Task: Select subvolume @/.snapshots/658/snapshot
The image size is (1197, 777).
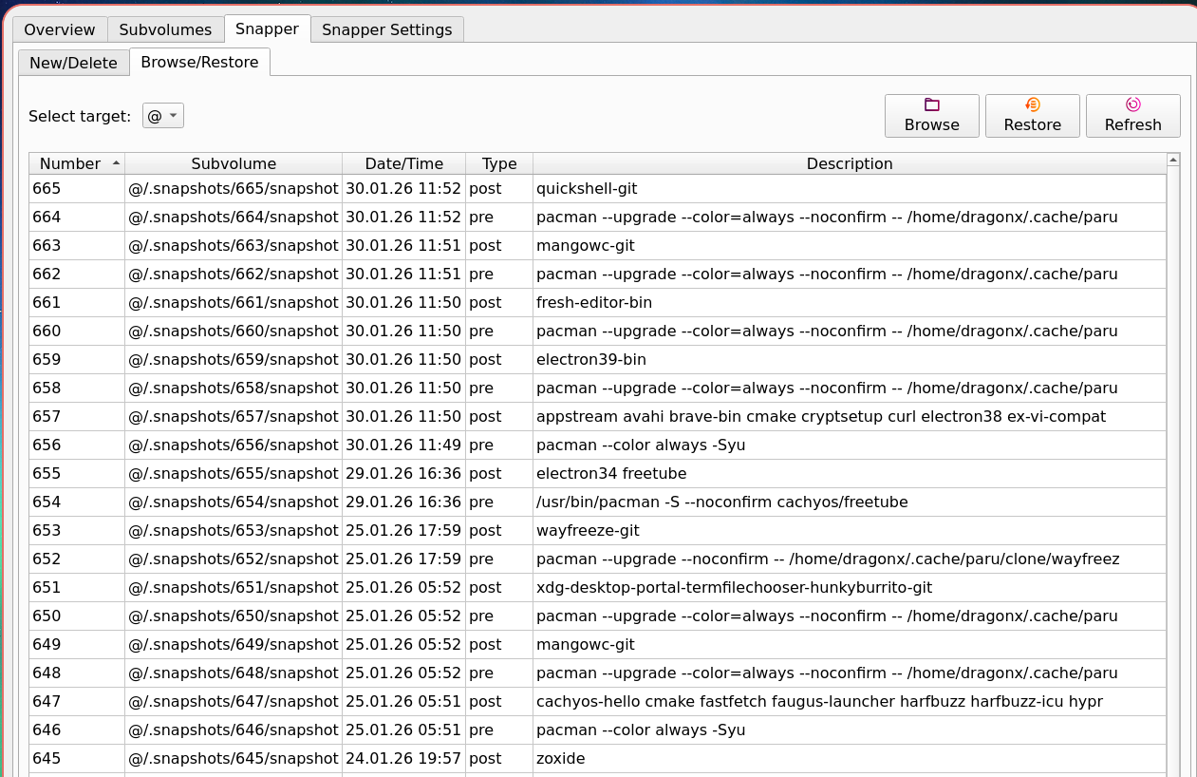Action: (x=234, y=388)
